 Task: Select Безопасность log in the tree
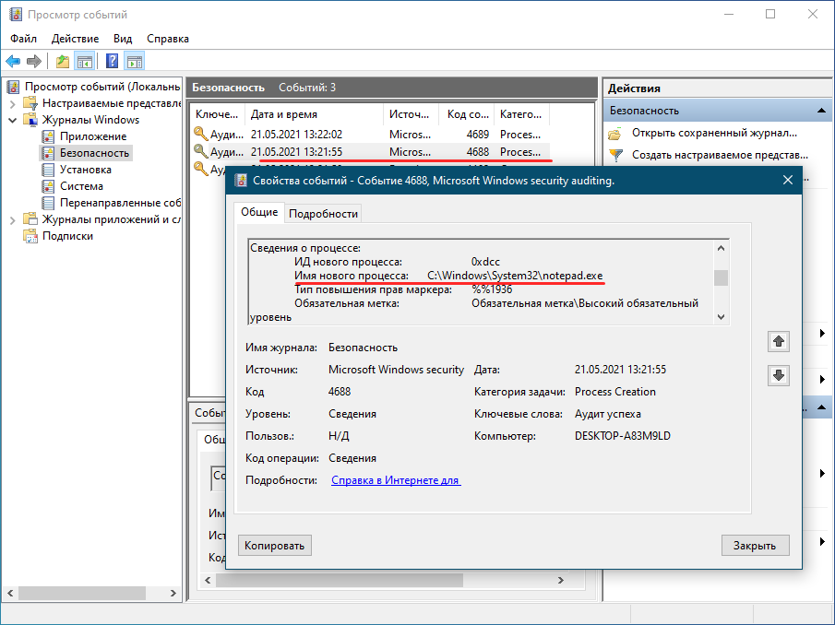click(x=94, y=153)
